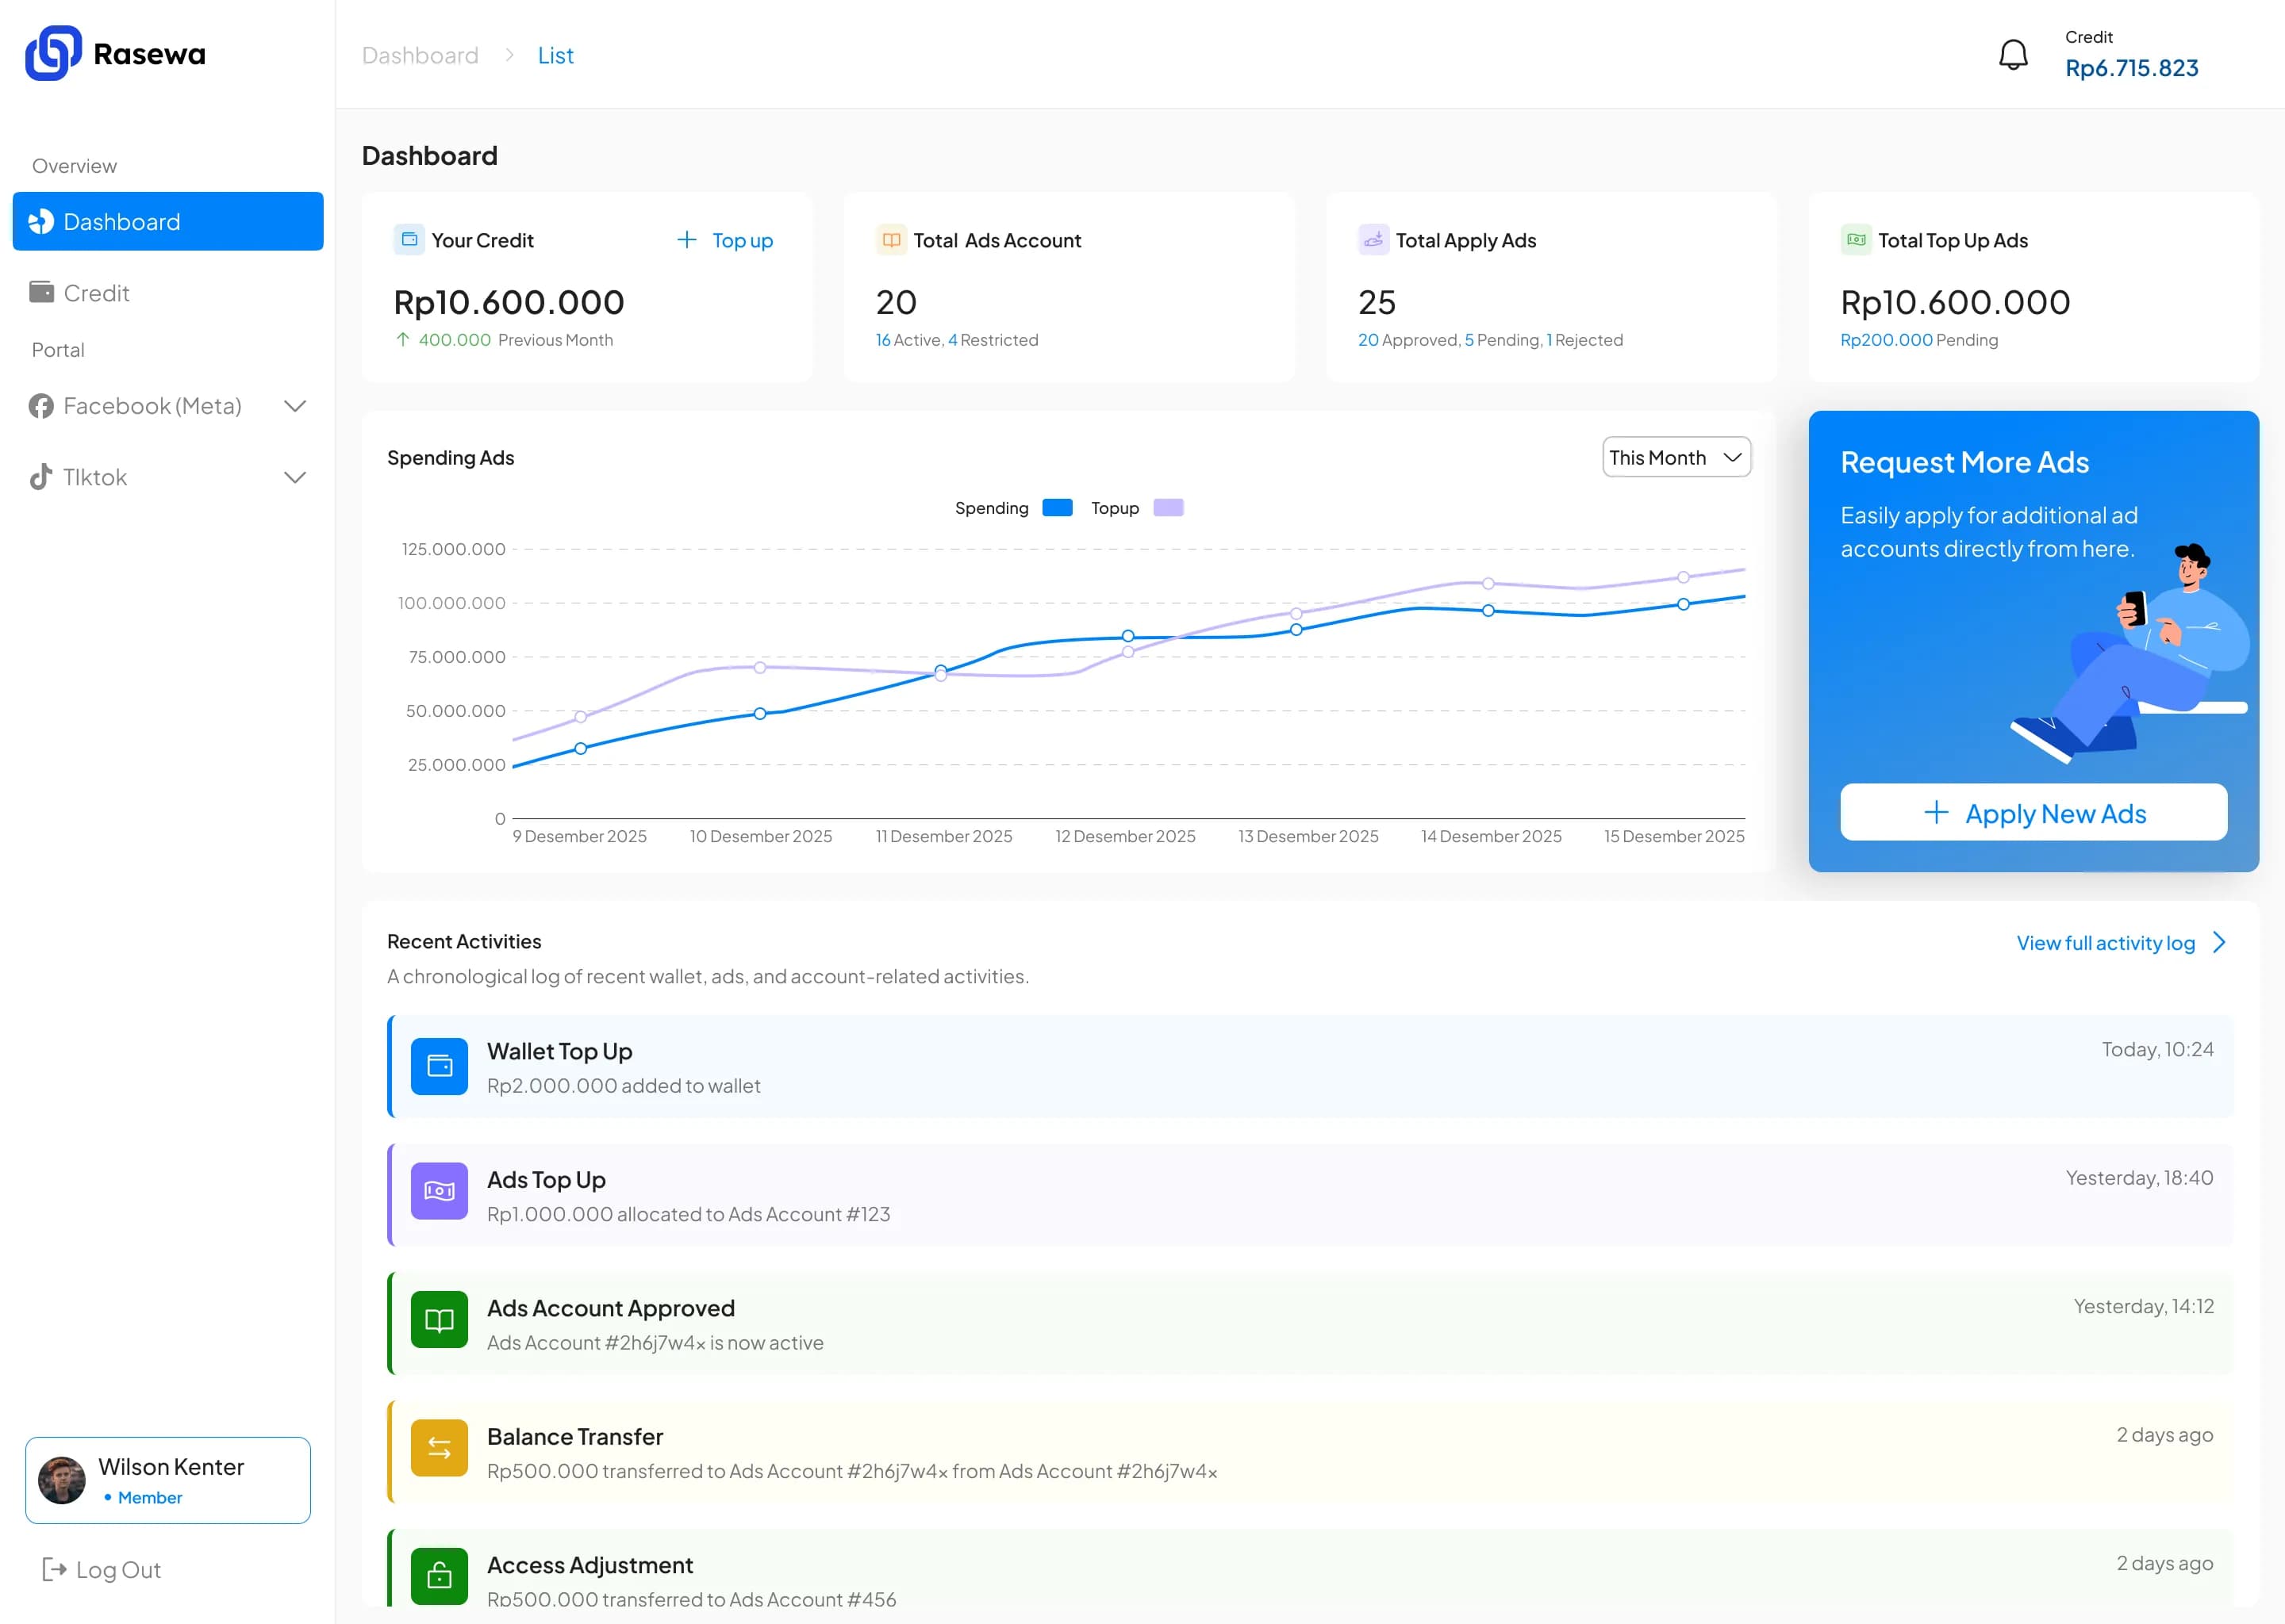
Task: Expand the Tiktok menu chevron
Action: [x=295, y=477]
